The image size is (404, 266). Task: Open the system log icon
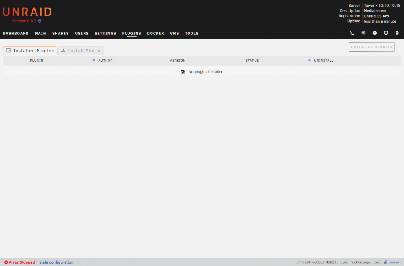[397, 33]
